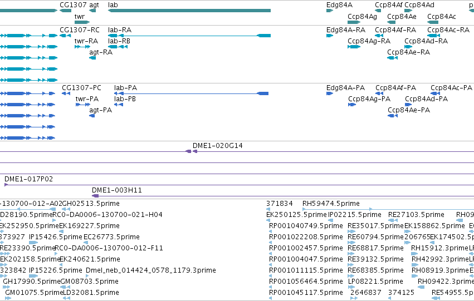Screen dimensions: 474x301
Task: Open the EK250125.5prime EST label
Action: pos(296,215)
